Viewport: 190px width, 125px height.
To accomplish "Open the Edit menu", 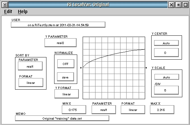I will tap(8, 11).
